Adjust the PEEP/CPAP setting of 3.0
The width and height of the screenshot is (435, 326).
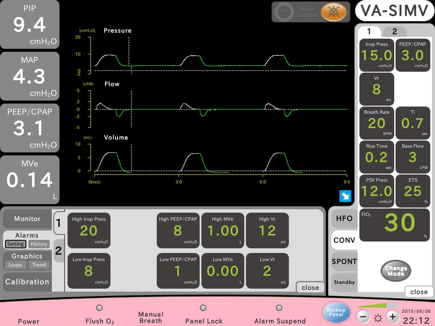(x=413, y=55)
